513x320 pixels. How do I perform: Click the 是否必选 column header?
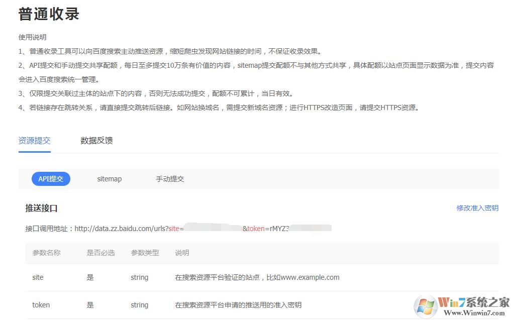[100, 253]
